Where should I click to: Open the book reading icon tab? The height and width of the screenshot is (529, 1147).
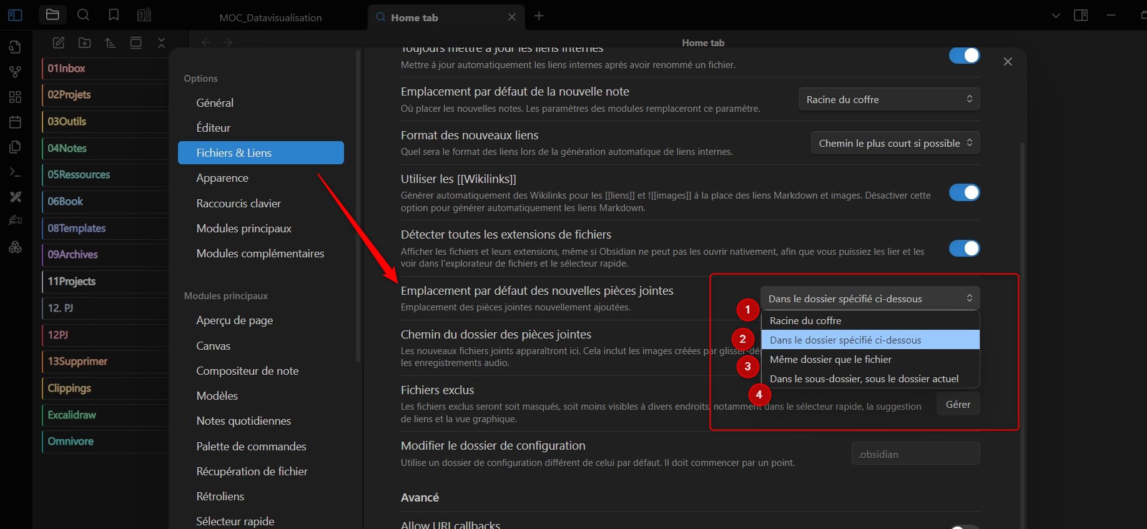click(144, 15)
